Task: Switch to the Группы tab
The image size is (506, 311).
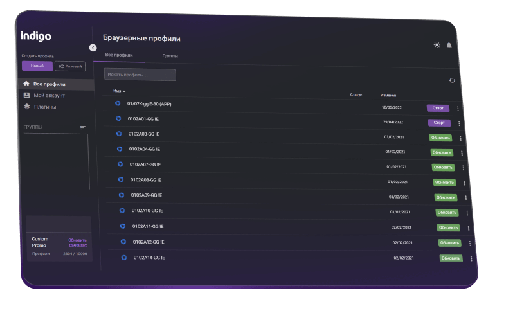Action: pos(170,56)
